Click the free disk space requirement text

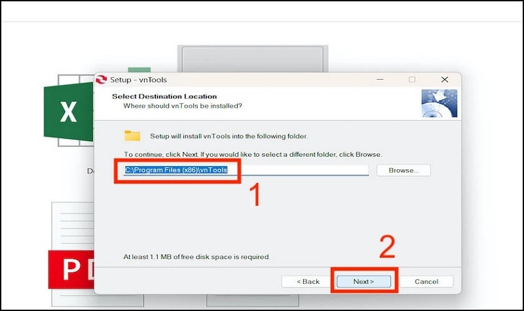tap(196, 257)
